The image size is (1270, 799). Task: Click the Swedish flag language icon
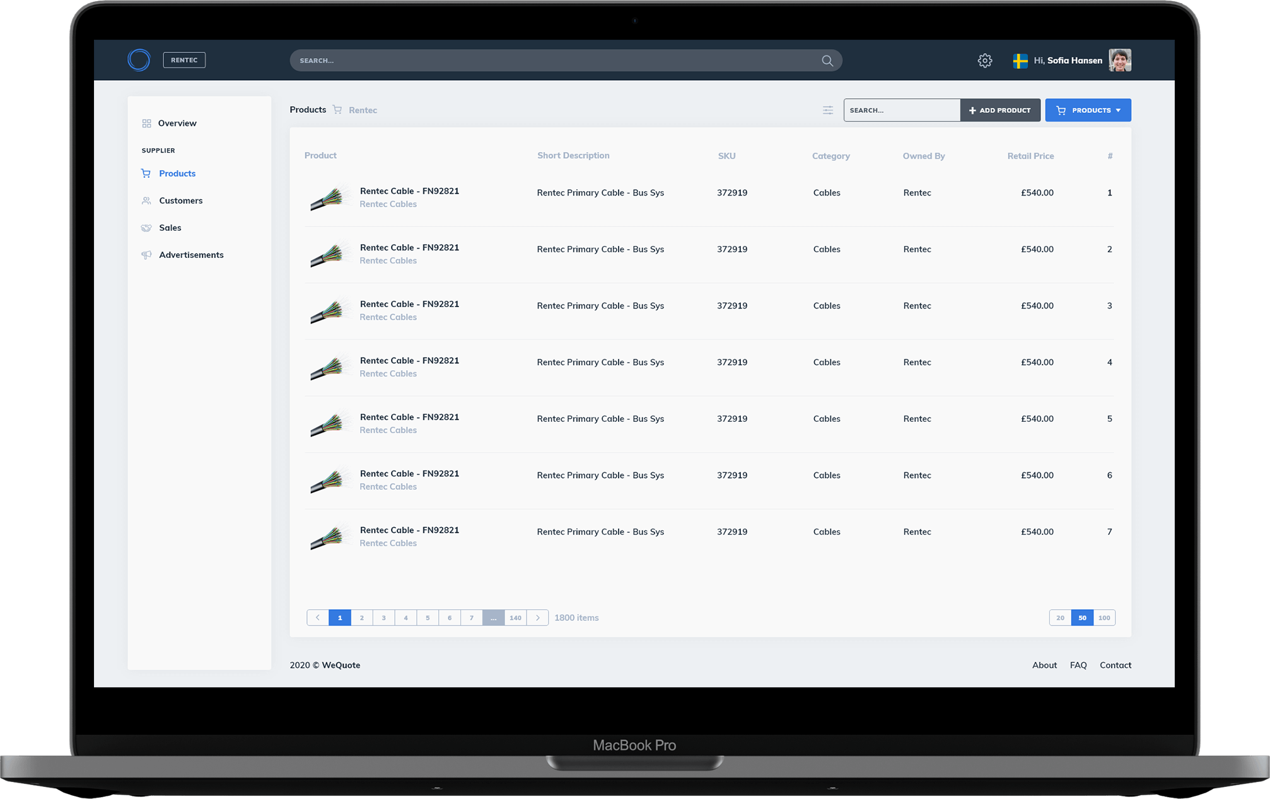pyautogui.click(x=1020, y=61)
